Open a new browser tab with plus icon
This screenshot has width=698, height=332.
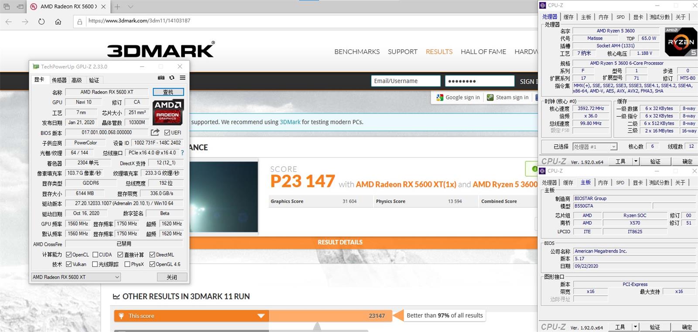[117, 7]
